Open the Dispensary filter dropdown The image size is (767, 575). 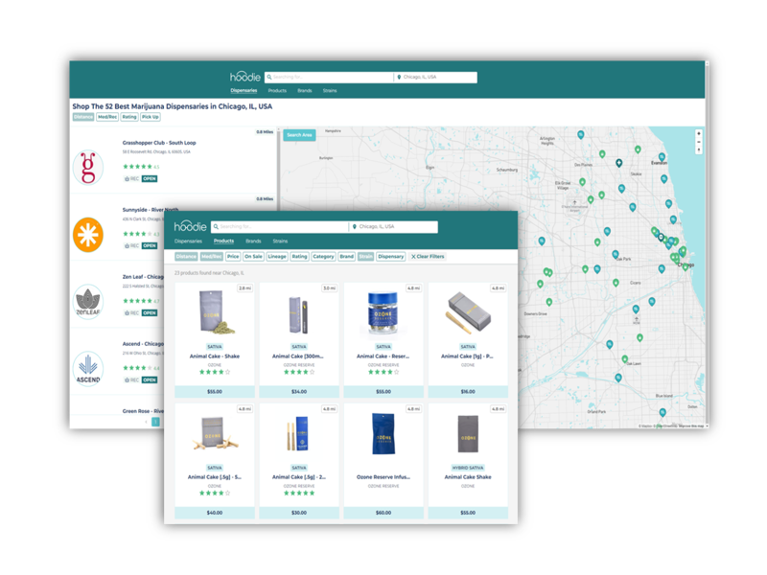[391, 256]
